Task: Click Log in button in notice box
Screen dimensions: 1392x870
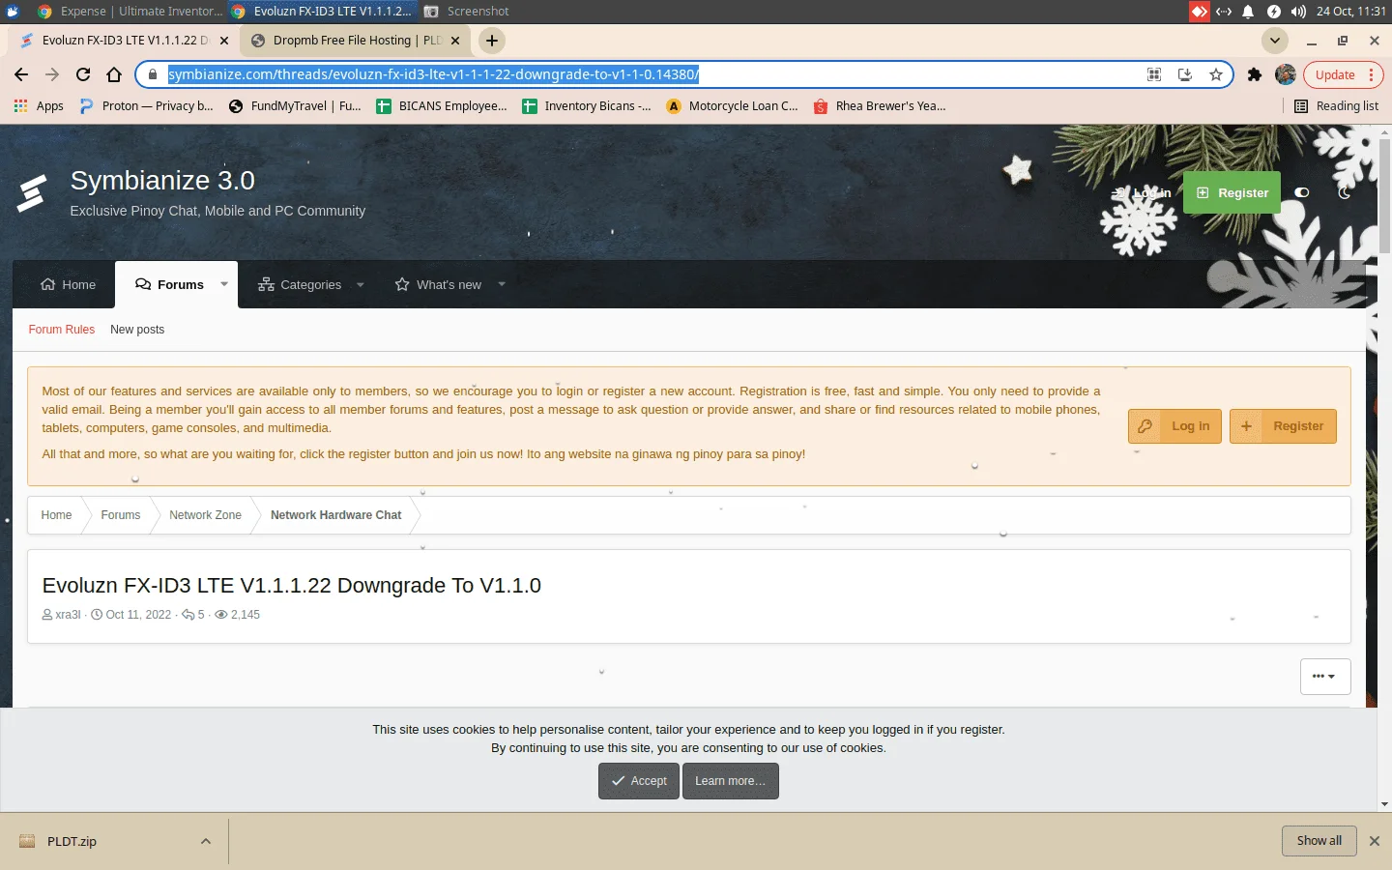Action: 1175,426
